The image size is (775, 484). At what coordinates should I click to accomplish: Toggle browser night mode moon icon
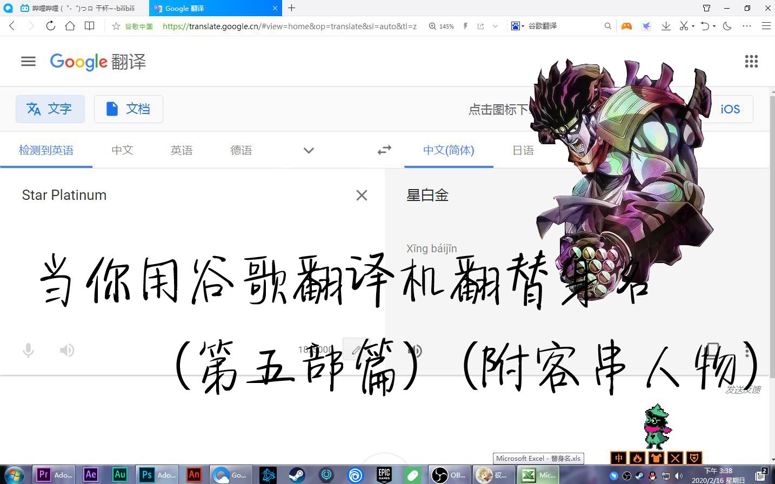[x=727, y=26]
